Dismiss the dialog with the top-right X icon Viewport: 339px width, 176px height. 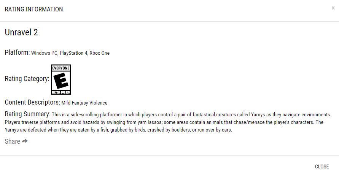[x=333, y=8]
